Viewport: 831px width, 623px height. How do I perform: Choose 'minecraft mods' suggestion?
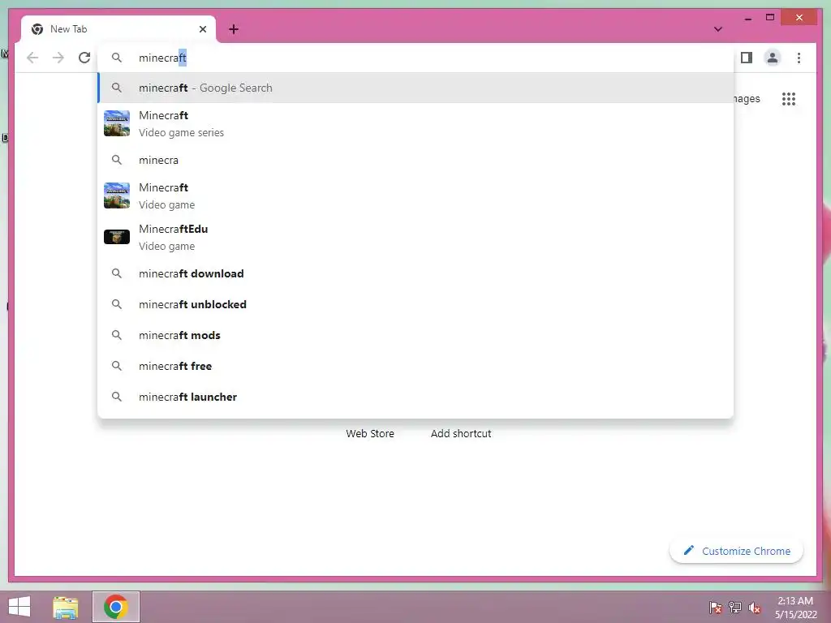[416, 335]
